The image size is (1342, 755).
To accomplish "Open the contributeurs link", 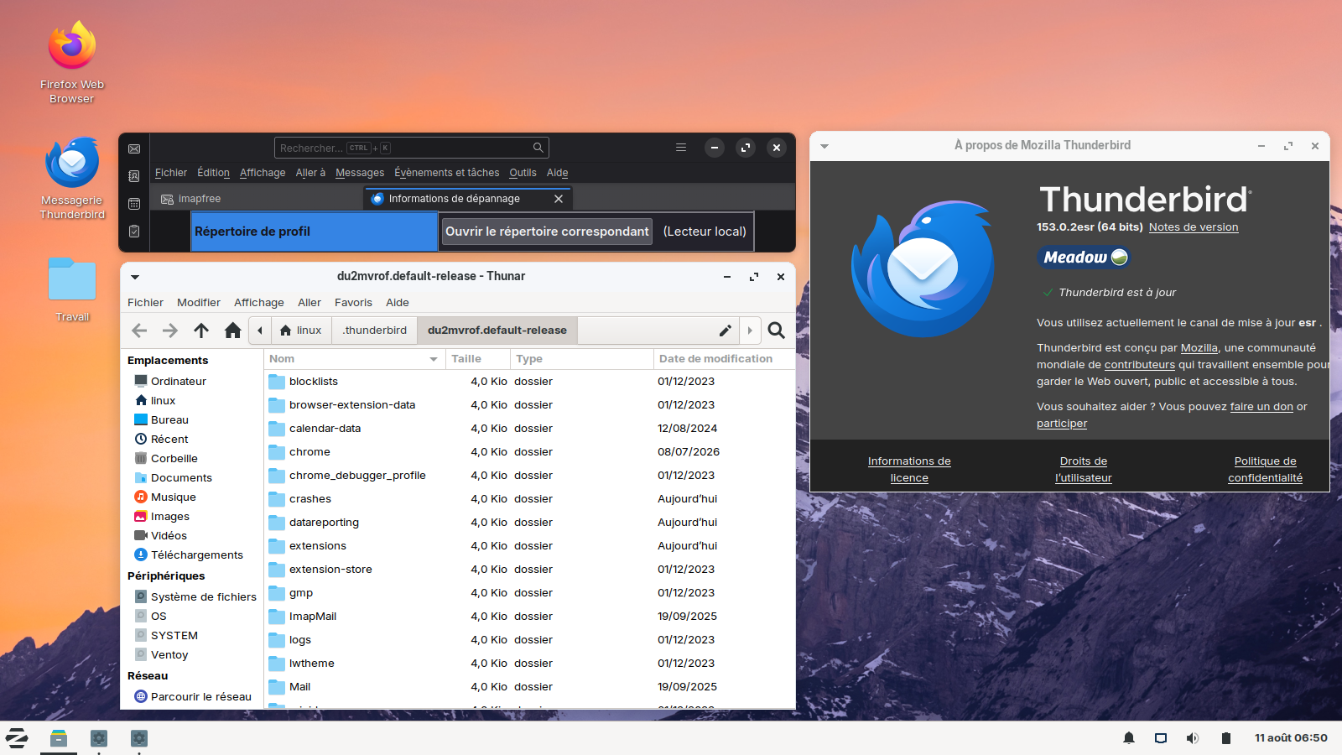I will point(1140,365).
